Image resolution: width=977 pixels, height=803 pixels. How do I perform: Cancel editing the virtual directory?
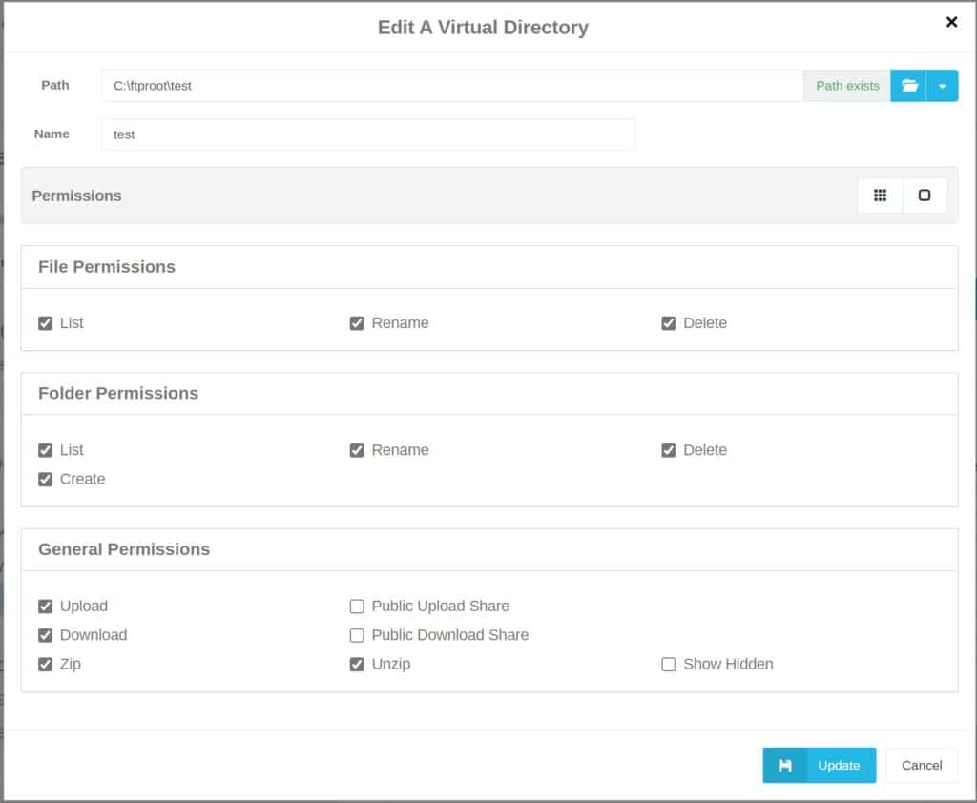(x=922, y=765)
